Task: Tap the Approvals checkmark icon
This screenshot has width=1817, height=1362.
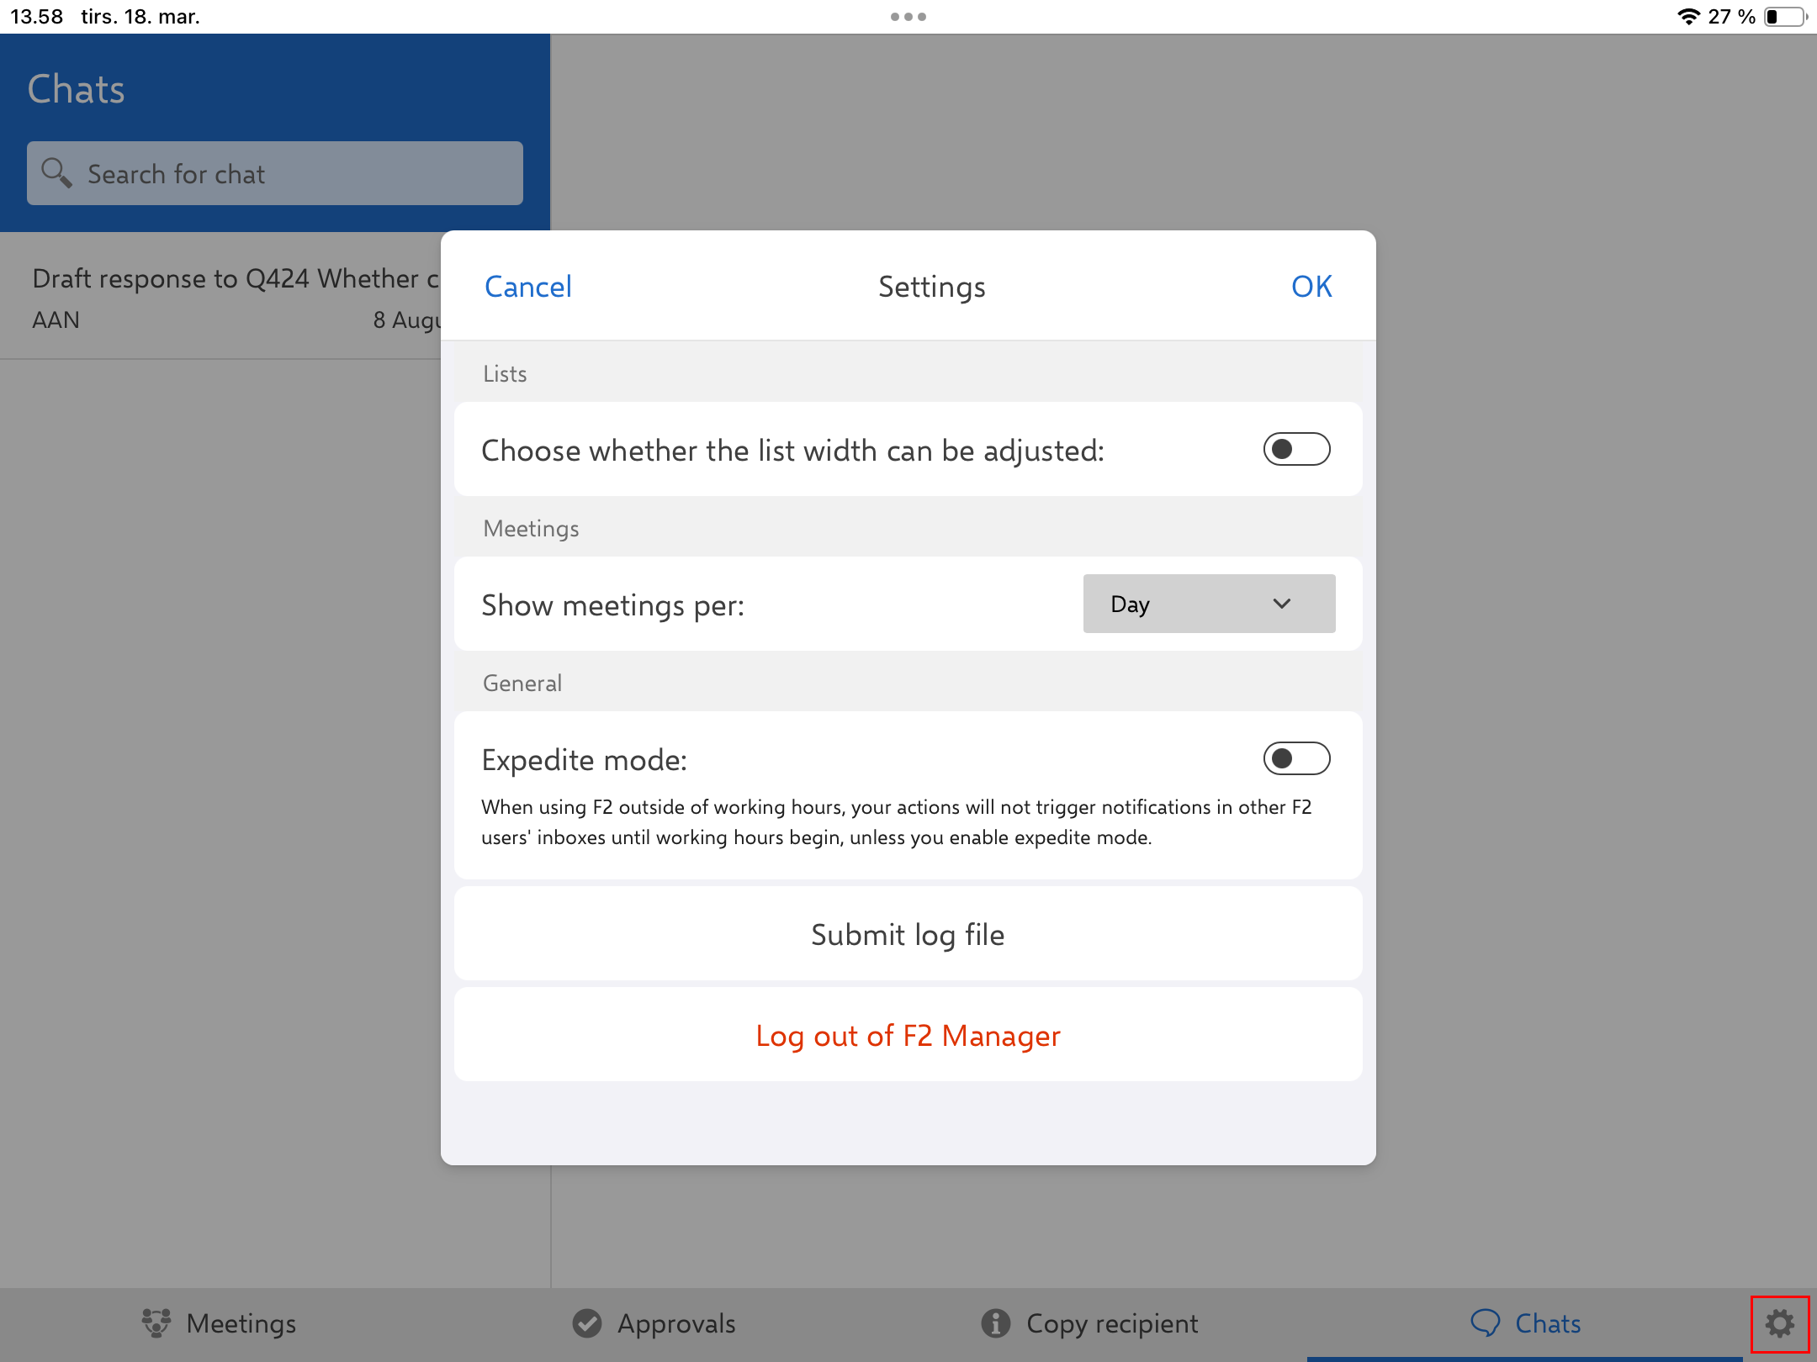Action: [x=587, y=1323]
